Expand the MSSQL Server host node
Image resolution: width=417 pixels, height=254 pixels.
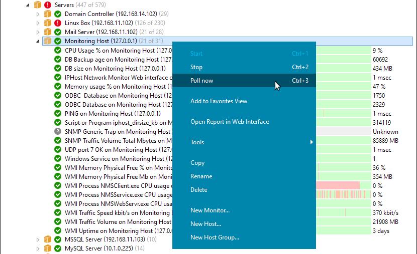click(x=38, y=239)
